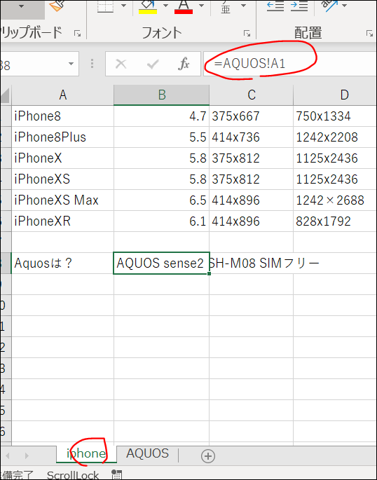The image size is (377, 480).
Task: Click the phonetic guide icon
Action: (x=226, y=6)
